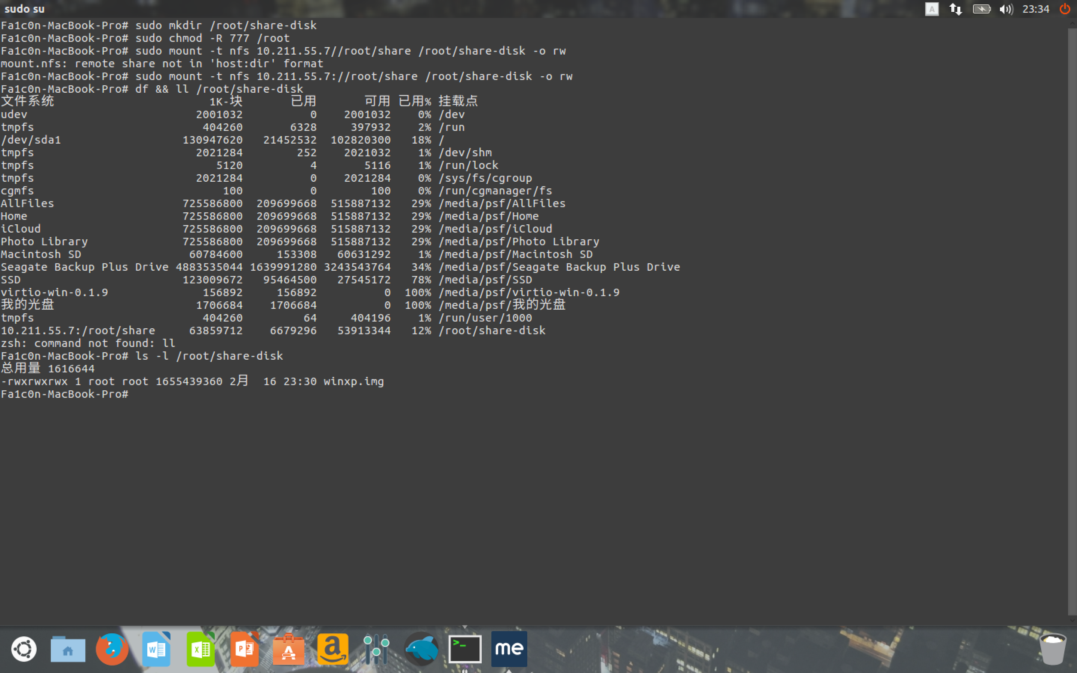Open the Trash can in dock

(x=1053, y=649)
